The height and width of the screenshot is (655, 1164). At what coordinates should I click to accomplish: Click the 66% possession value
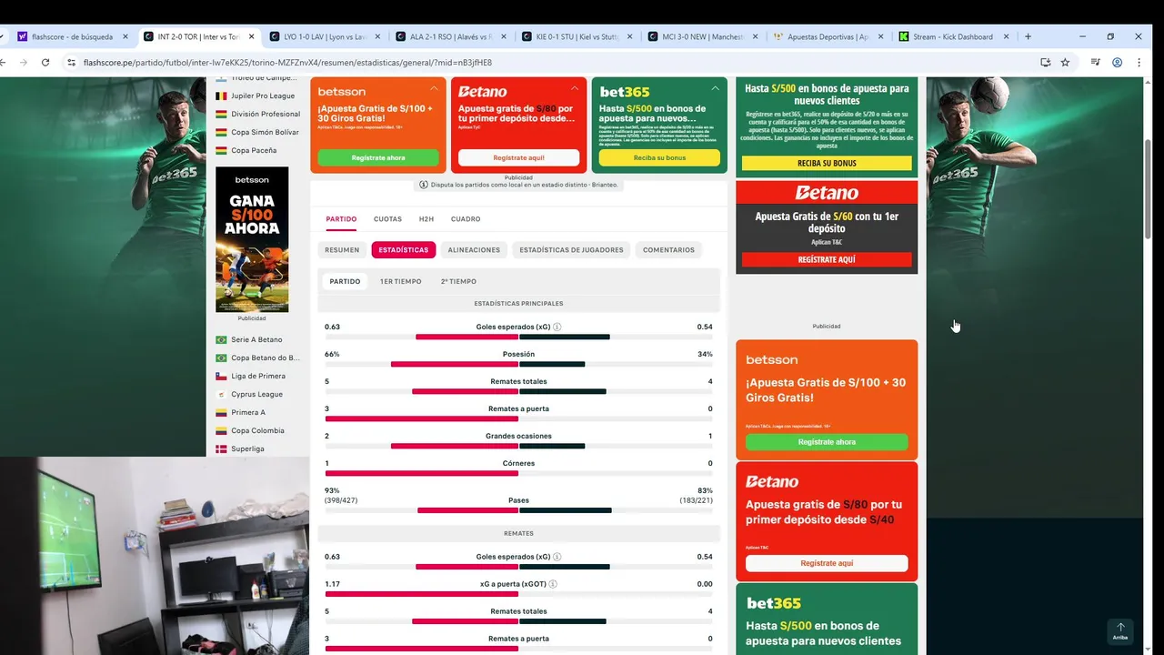coord(332,354)
